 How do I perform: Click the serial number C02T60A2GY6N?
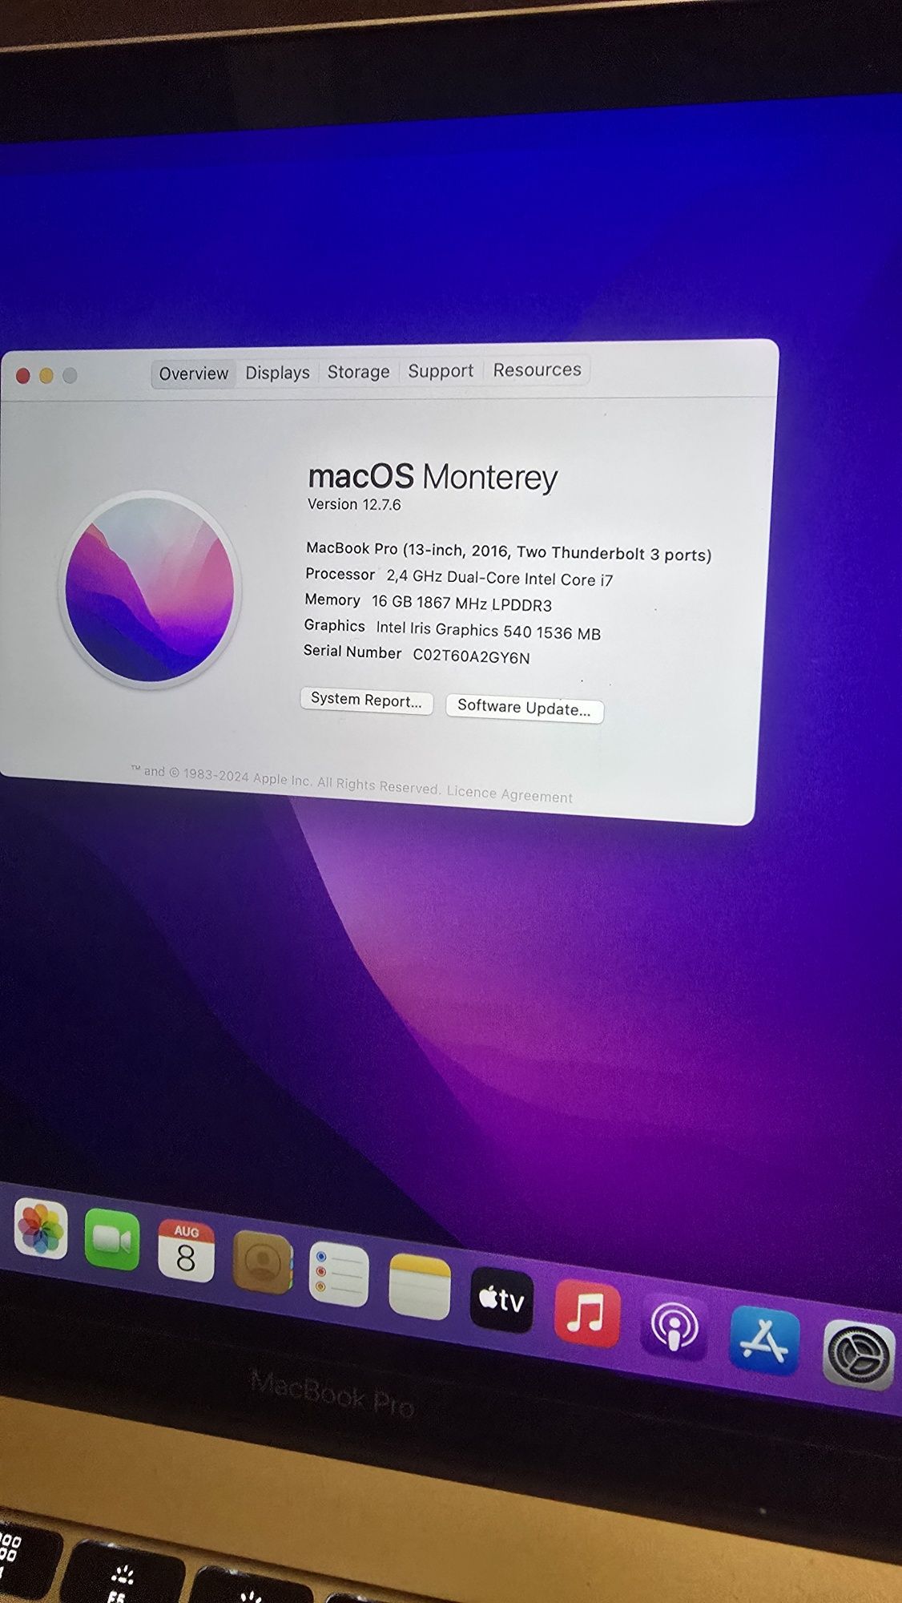click(471, 656)
